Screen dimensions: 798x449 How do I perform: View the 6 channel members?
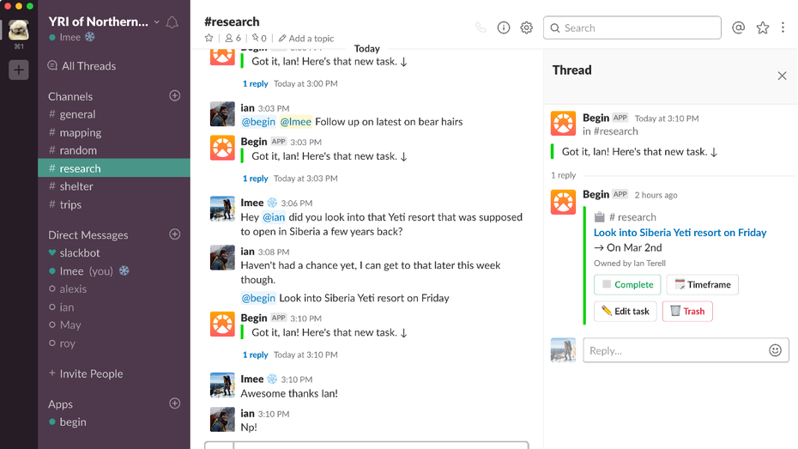pos(233,38)
